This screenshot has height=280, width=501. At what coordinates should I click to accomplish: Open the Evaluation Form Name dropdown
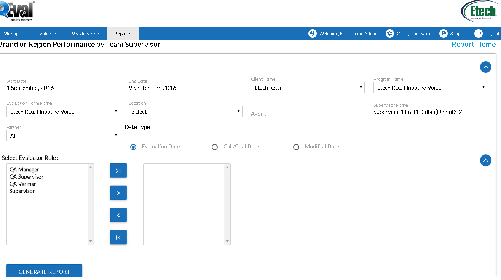click(x=63, y=112)
